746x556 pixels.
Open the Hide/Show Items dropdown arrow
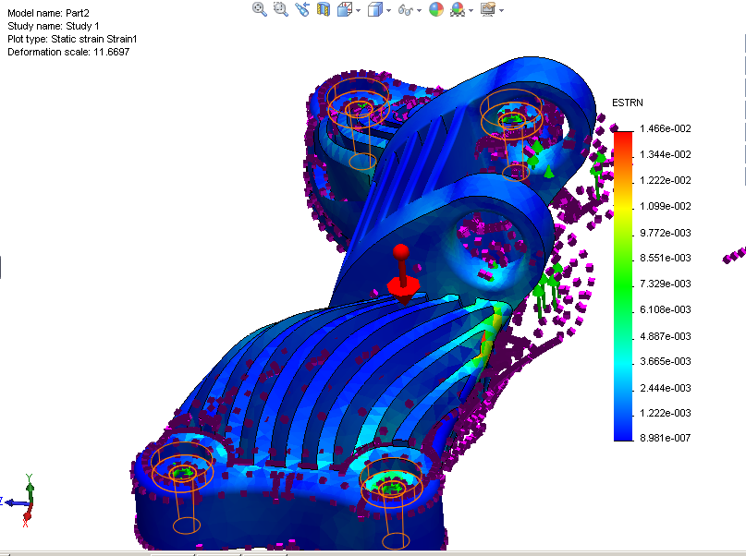pyautogui.click(x=421, y=10)
